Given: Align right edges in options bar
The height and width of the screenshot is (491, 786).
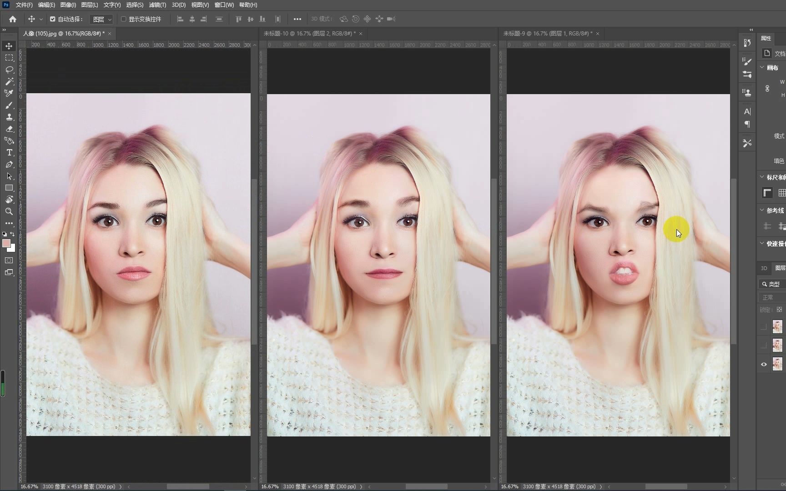Looking at the screenshot, I should [x=204, y=19].
